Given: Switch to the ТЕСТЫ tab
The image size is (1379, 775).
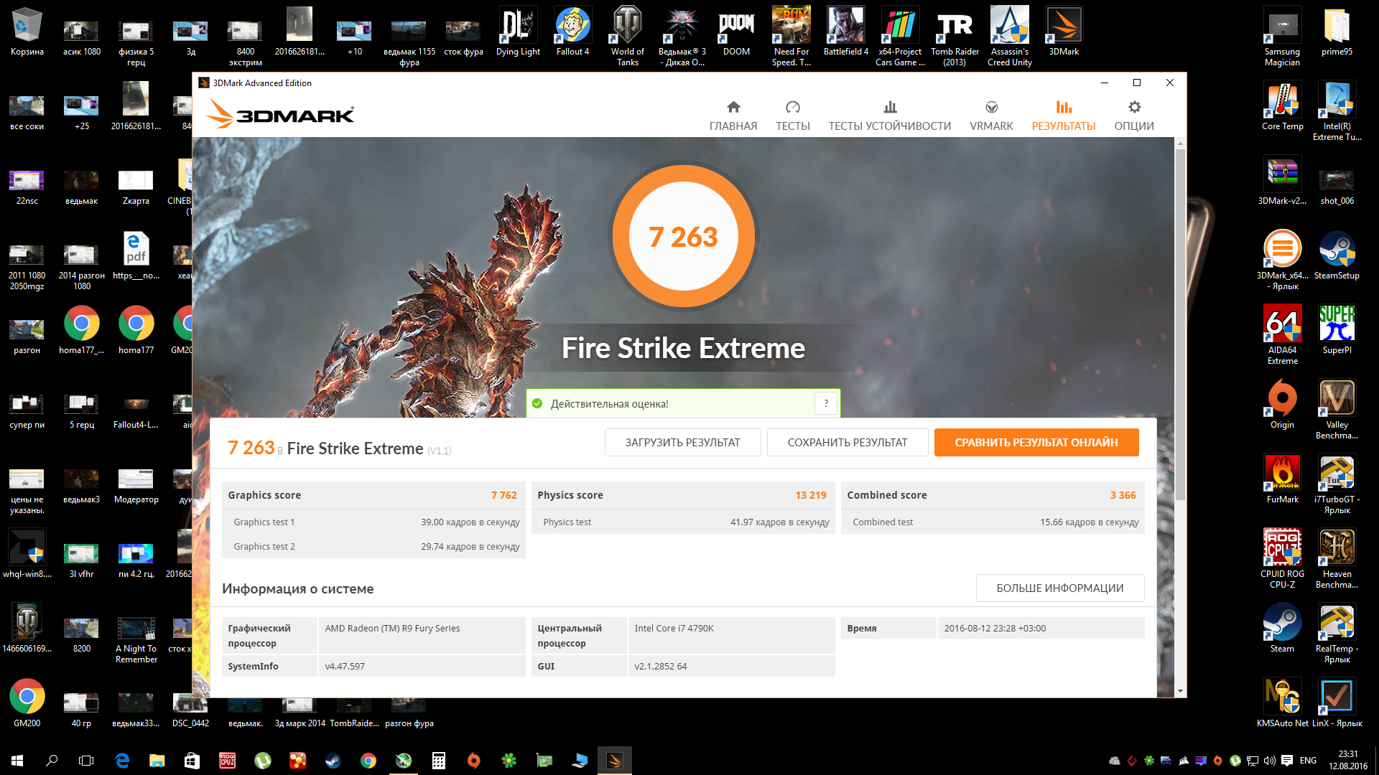Looking at the screenshot, I should coord(792,115).
